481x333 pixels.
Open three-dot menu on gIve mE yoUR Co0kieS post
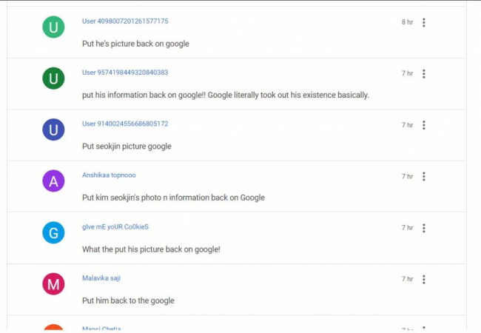pos(424,228)
